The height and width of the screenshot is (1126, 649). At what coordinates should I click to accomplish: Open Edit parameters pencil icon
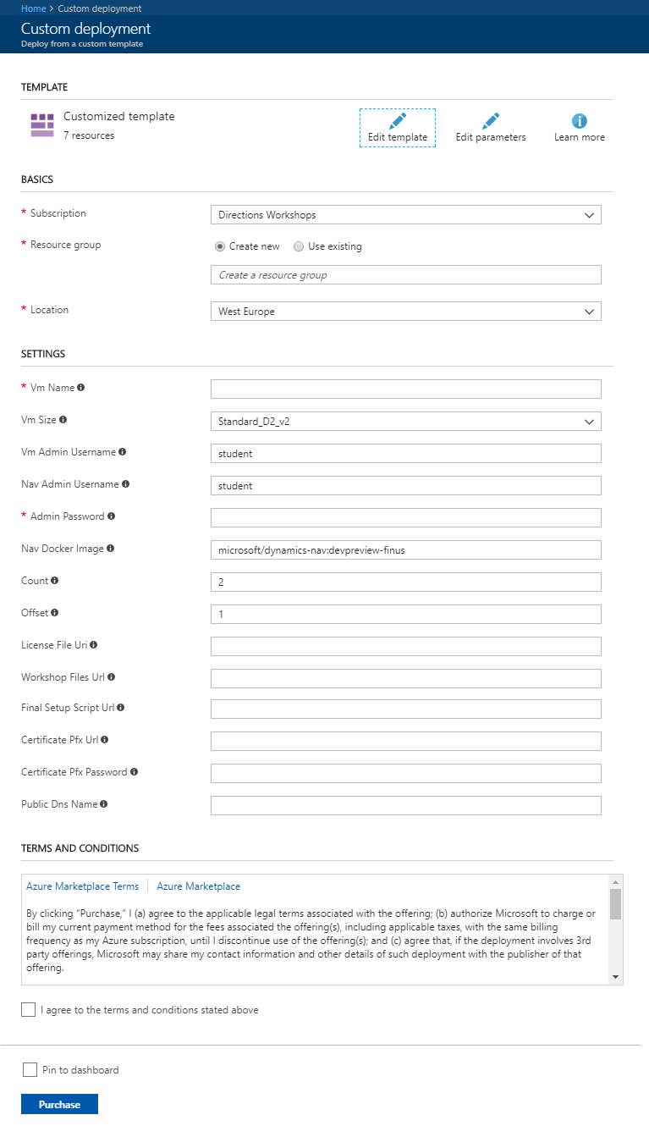click(491, 120)
